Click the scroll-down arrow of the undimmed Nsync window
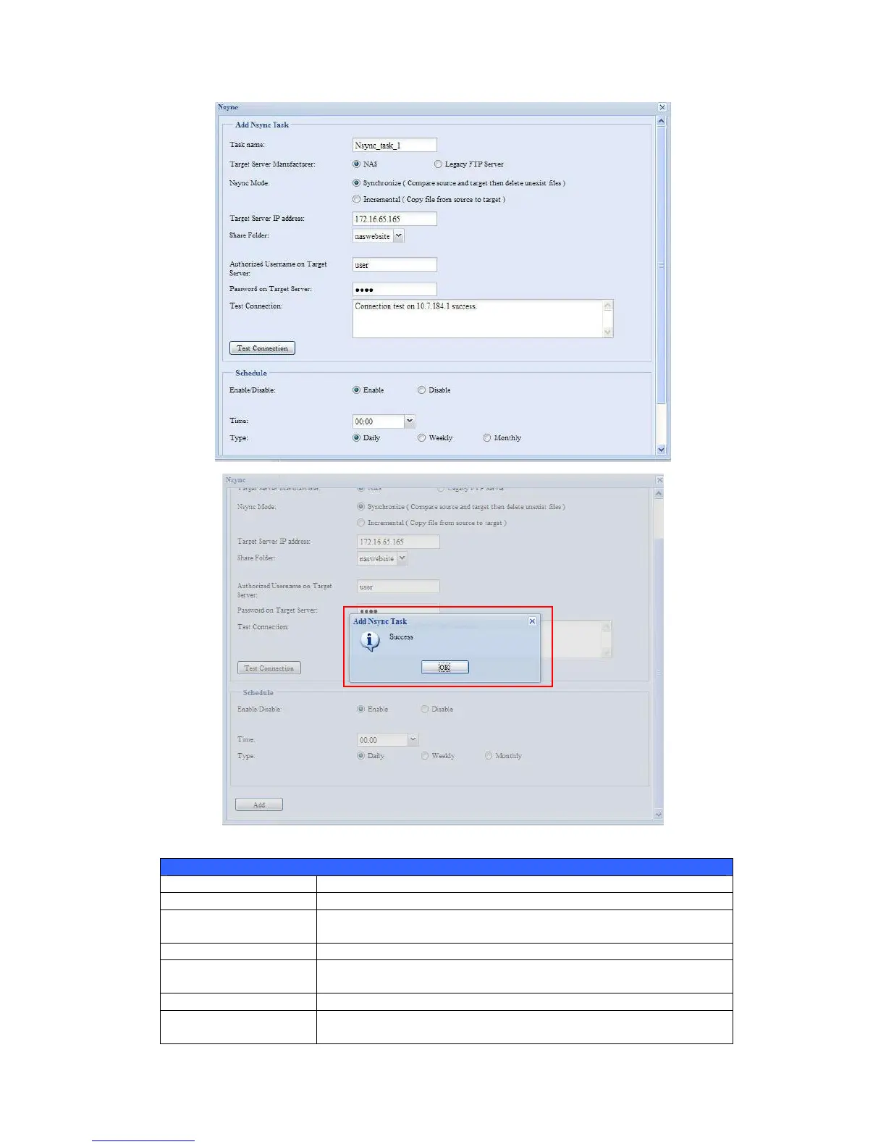This screenshot has height=1147, width=886. point(661,450)
